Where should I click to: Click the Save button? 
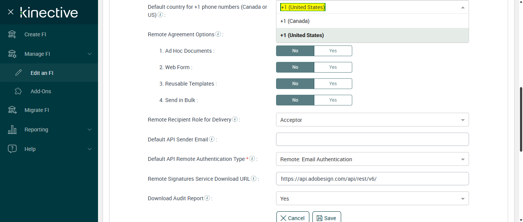pyautogui.click(x=327, y=218)
